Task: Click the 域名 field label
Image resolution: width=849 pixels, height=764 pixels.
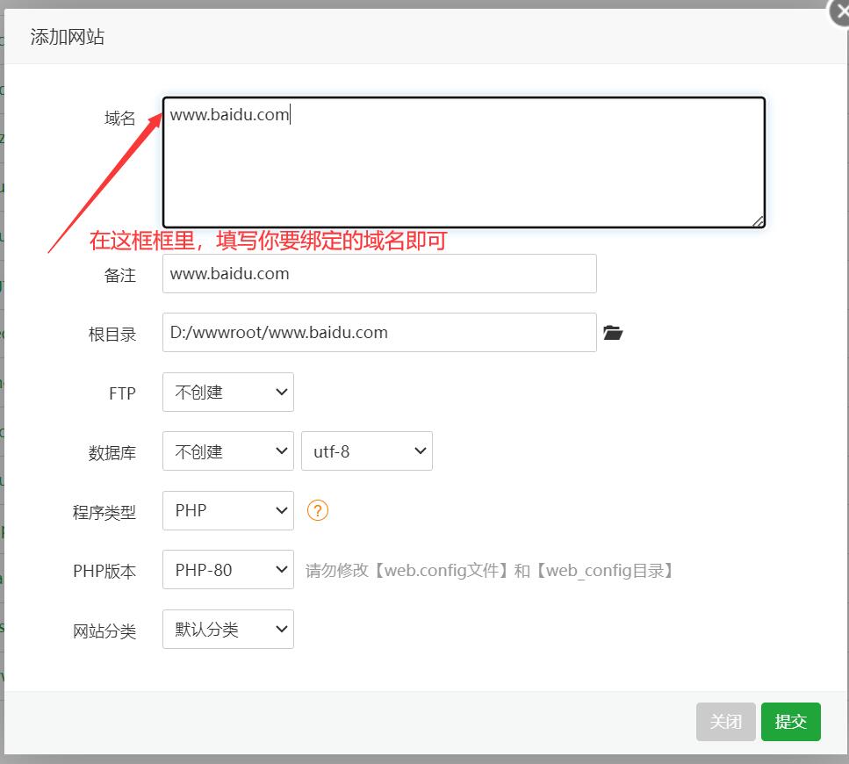Action: pos(119,118)
